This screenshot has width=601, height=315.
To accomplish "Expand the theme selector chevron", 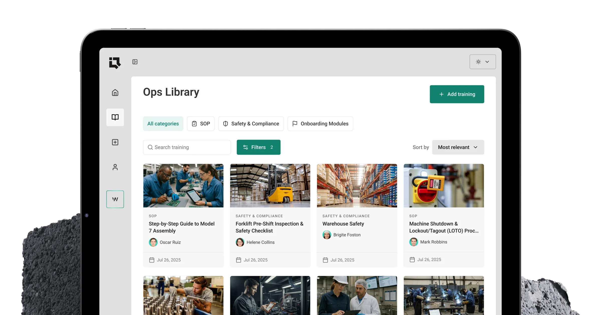I will [x=487, y=62].
